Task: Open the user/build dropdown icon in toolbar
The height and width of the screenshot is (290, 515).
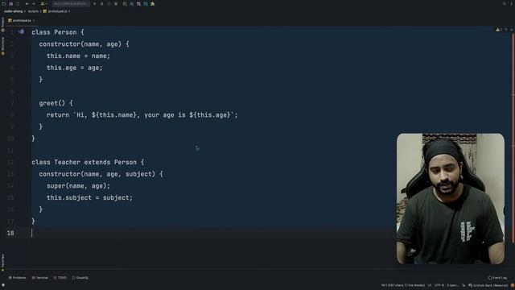Action: click(x=43, y=3)
